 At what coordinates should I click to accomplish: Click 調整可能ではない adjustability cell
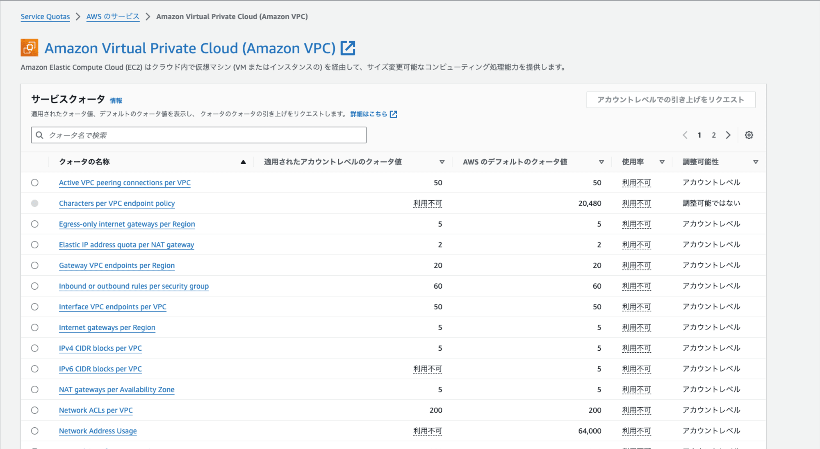pyautogui.click(x=711, y=203)
